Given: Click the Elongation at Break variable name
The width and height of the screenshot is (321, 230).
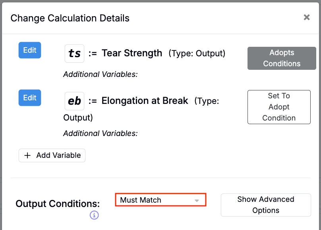Looking at the screenshot, I should [145, 101].
